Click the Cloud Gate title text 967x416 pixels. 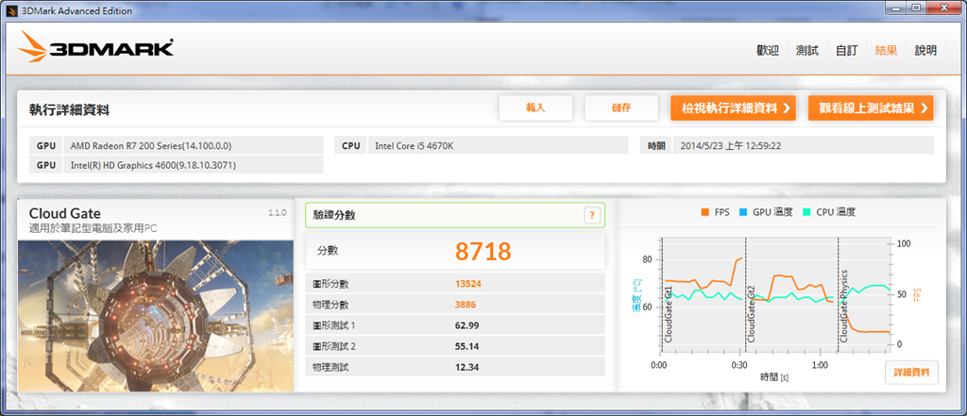(65, 213)
